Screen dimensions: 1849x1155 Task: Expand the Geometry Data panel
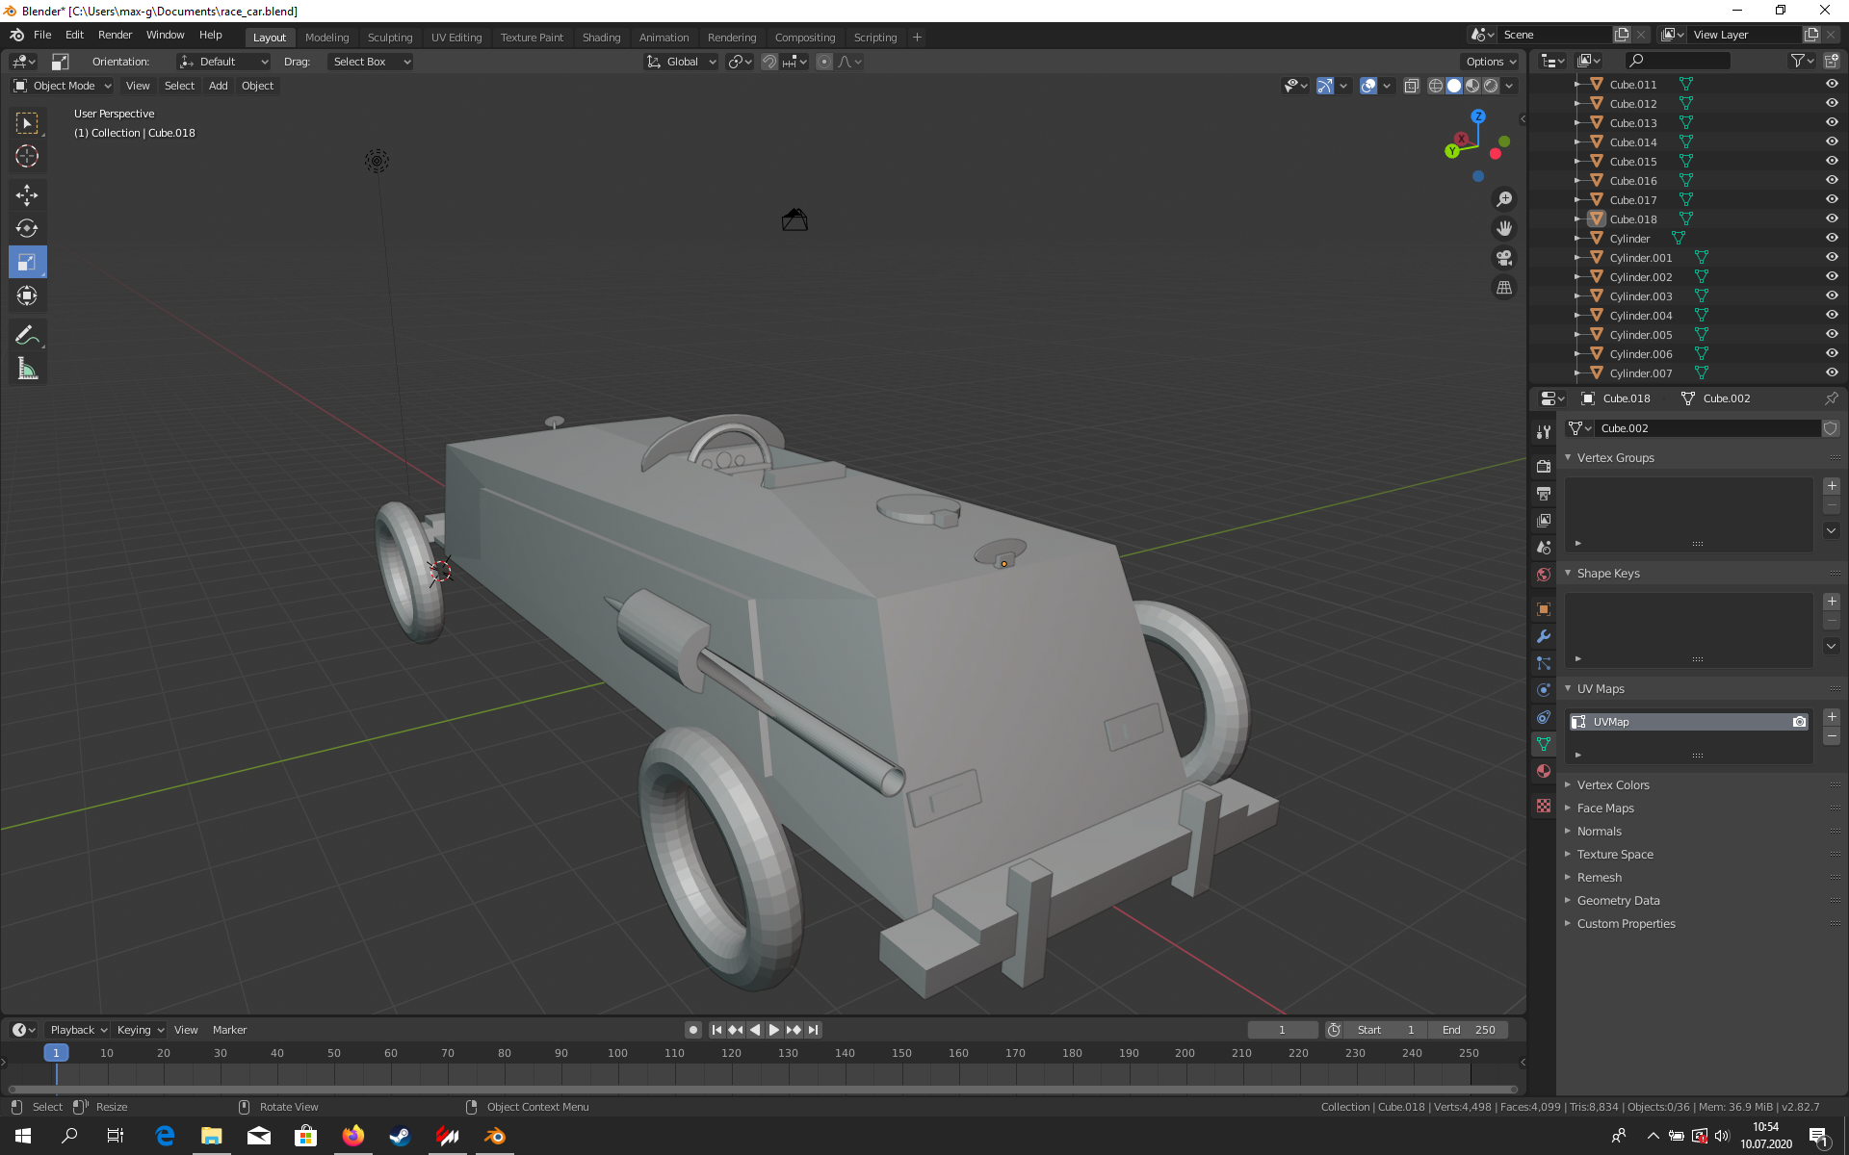[1568, 901]
